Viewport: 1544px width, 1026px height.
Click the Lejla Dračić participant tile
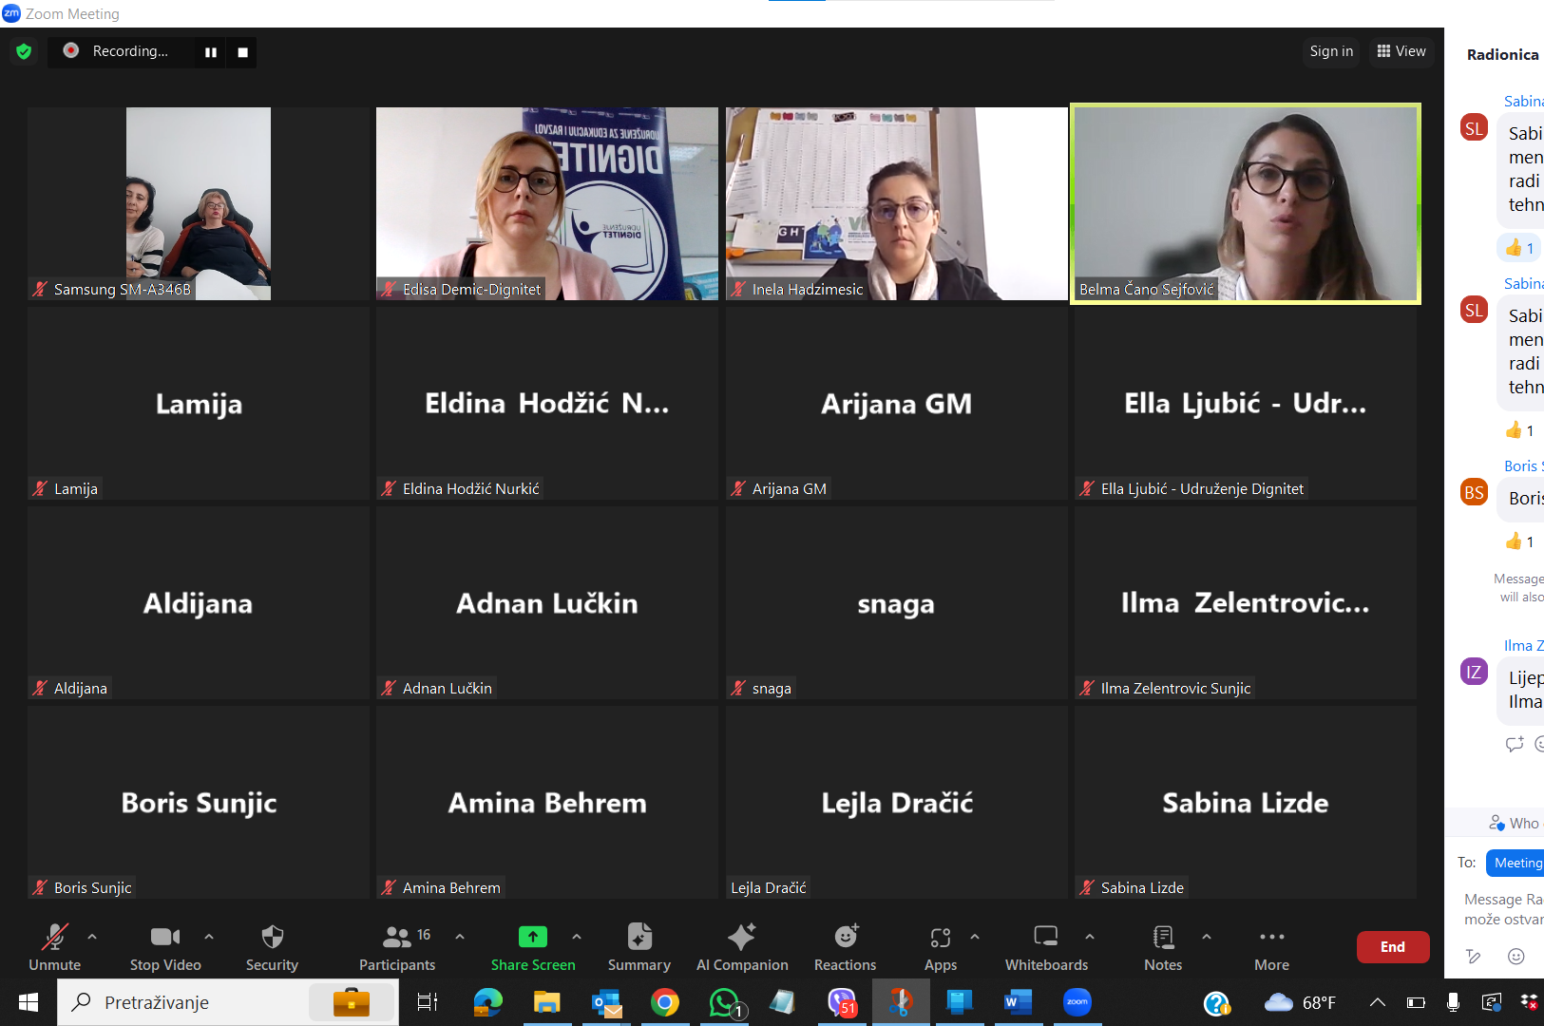click(x=897, y=802)
